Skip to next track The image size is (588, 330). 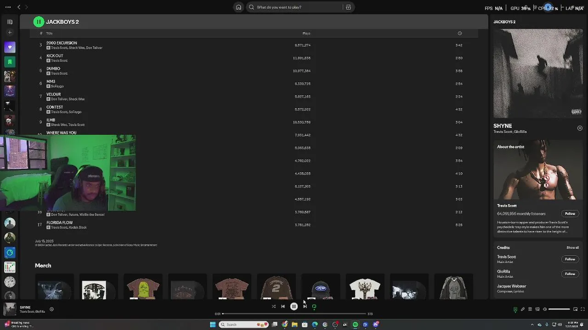[305, 307]
